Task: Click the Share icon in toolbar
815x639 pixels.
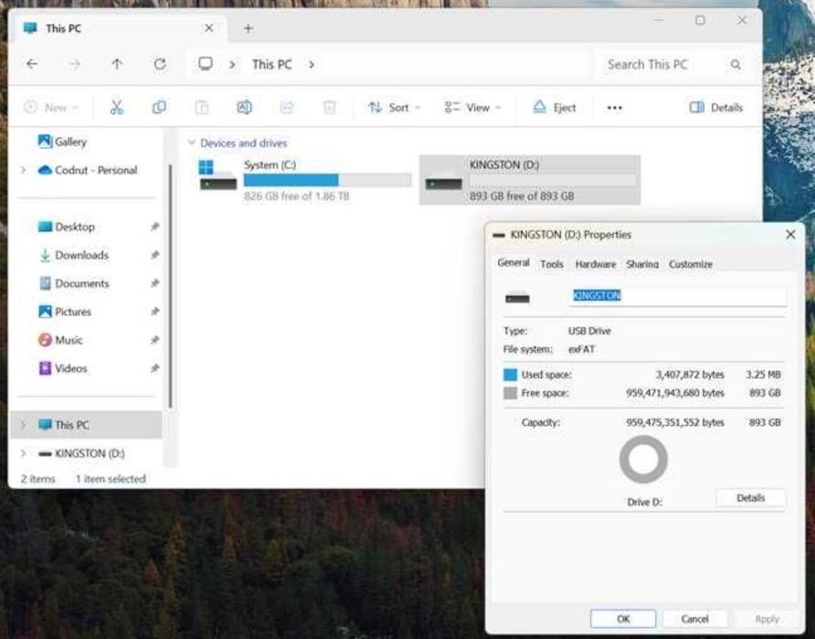Action: (x=287, y=108)
